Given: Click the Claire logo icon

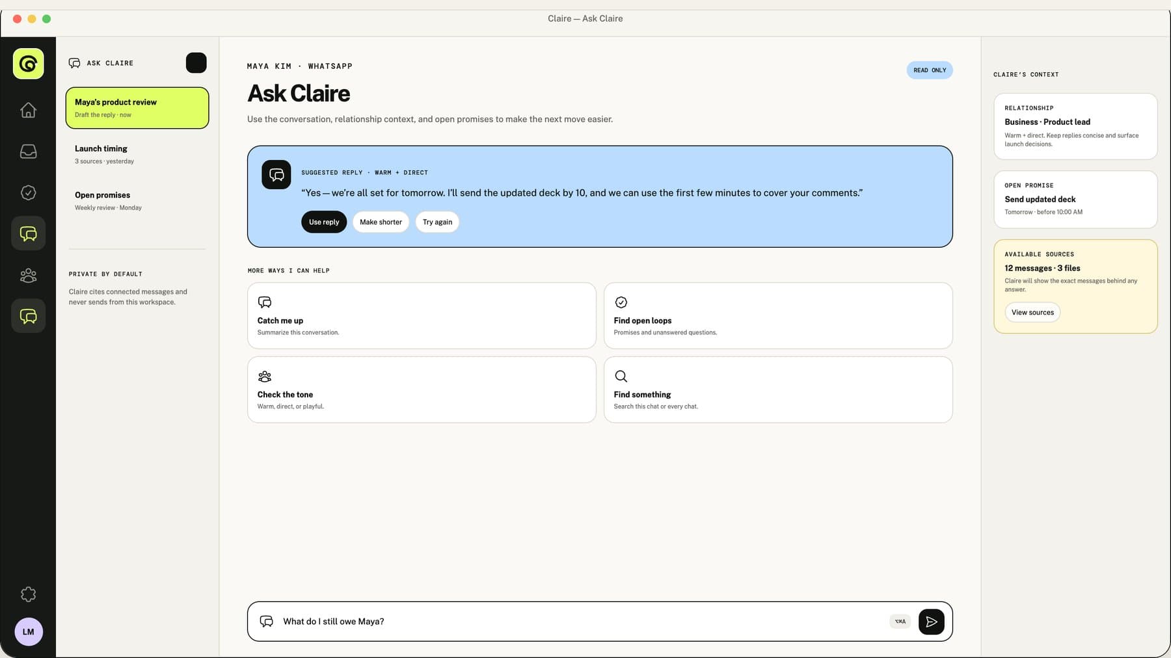Looking at the screenshot, I should [28, 64].
